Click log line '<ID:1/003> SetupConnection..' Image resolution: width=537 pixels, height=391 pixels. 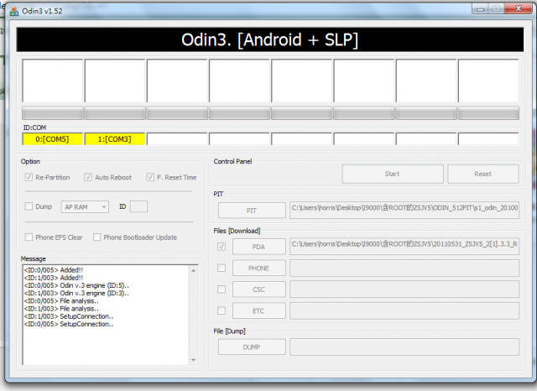point(69,316)
